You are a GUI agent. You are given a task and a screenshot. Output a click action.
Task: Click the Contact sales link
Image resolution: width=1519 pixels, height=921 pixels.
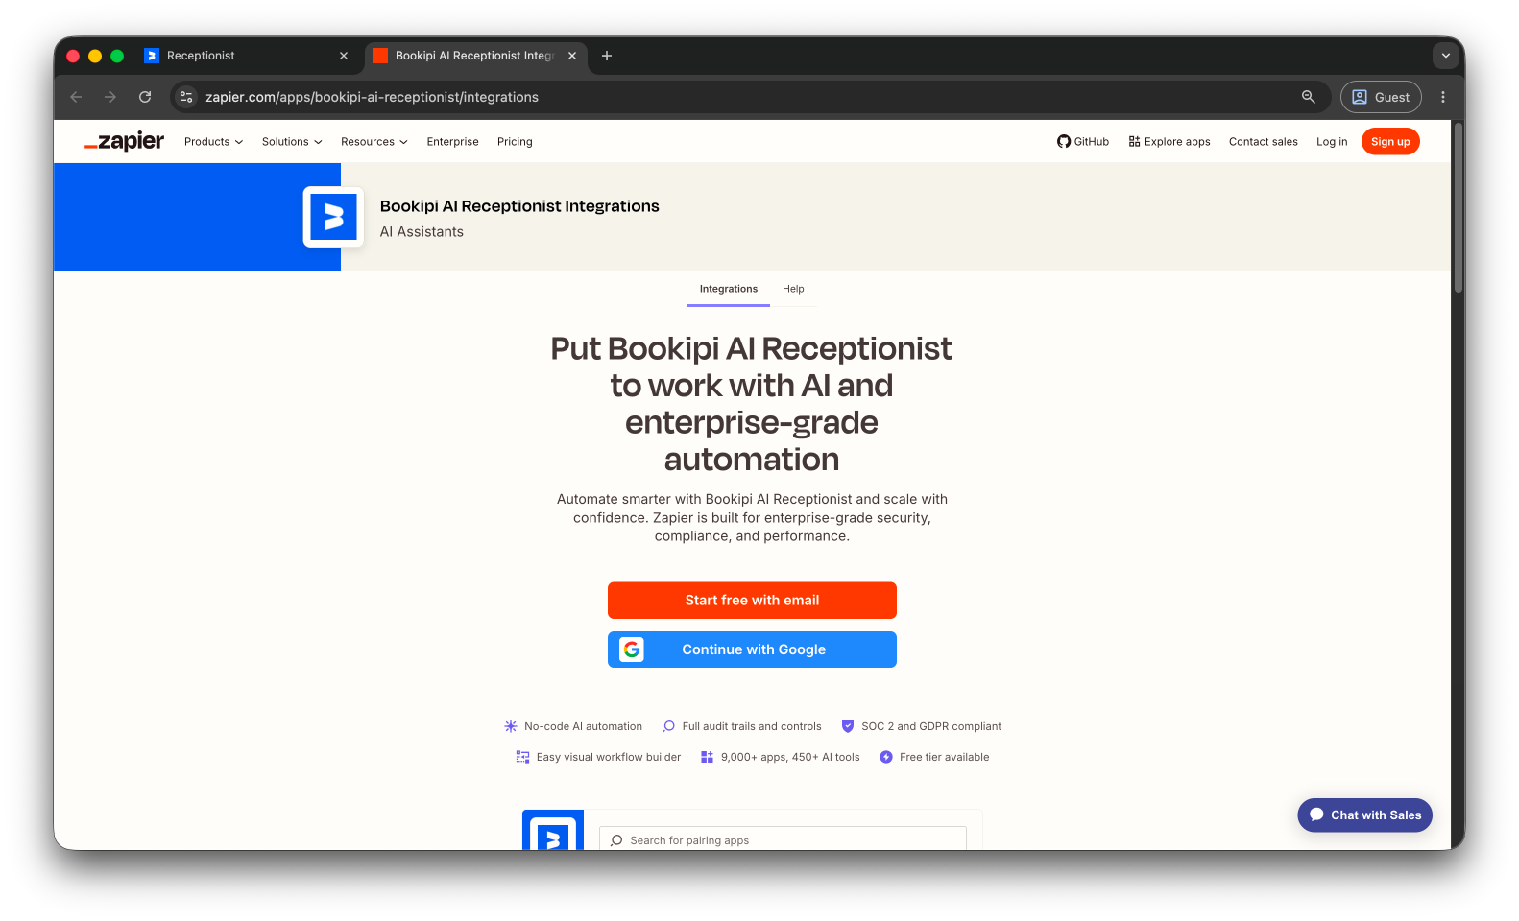[x=1264, y=141]
